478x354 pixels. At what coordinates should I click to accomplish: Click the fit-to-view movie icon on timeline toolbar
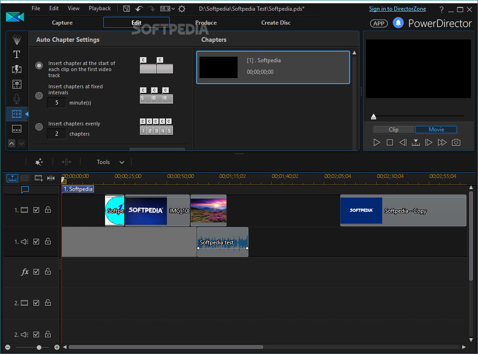pos(39,178)
